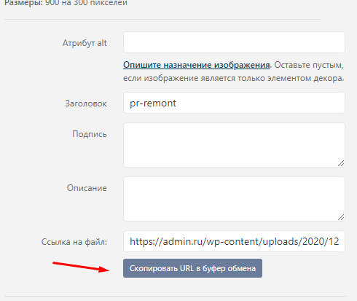Click the Ссылка на файл: label
This screenshot has height=301, width=357.
pos(74,242)
